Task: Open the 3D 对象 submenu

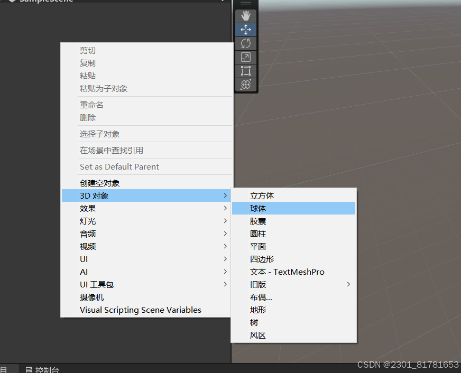Action: coord(147,195)
